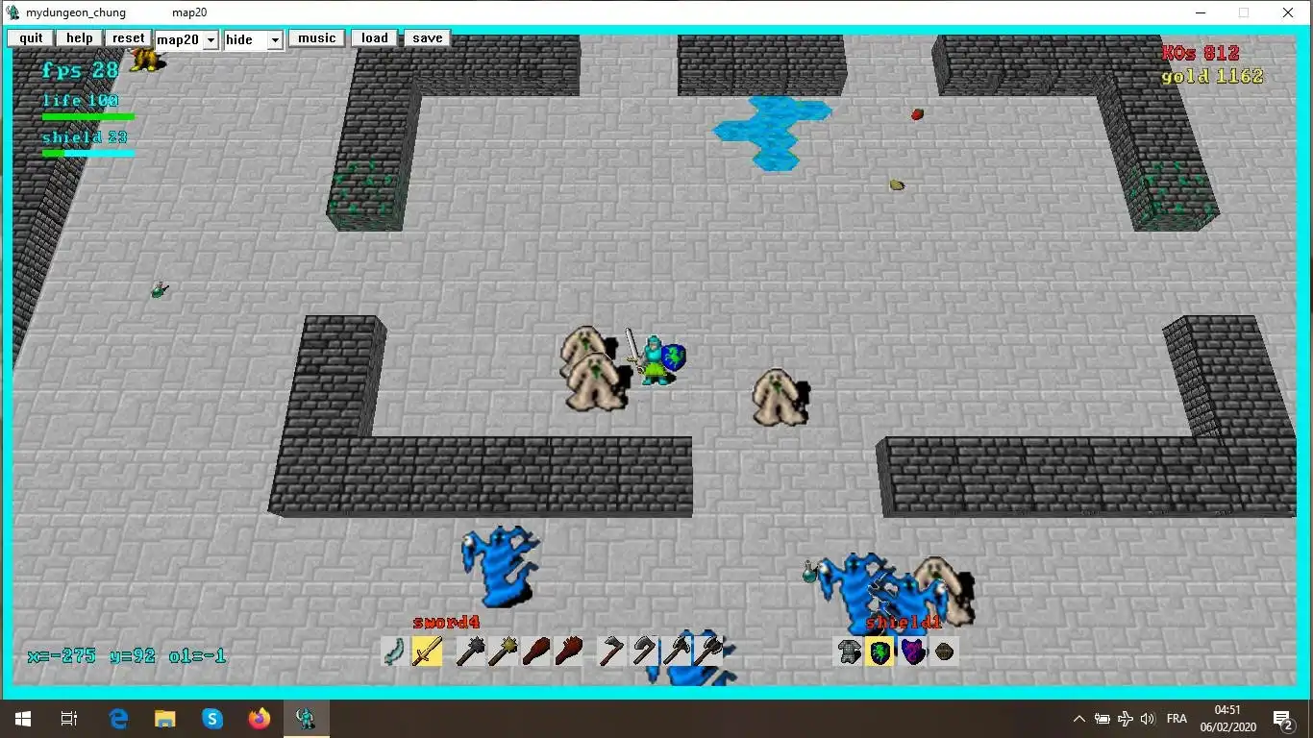Expand the hide dropdown arrow
This screenshot has height=738, width=1313.
click(275, 40)
